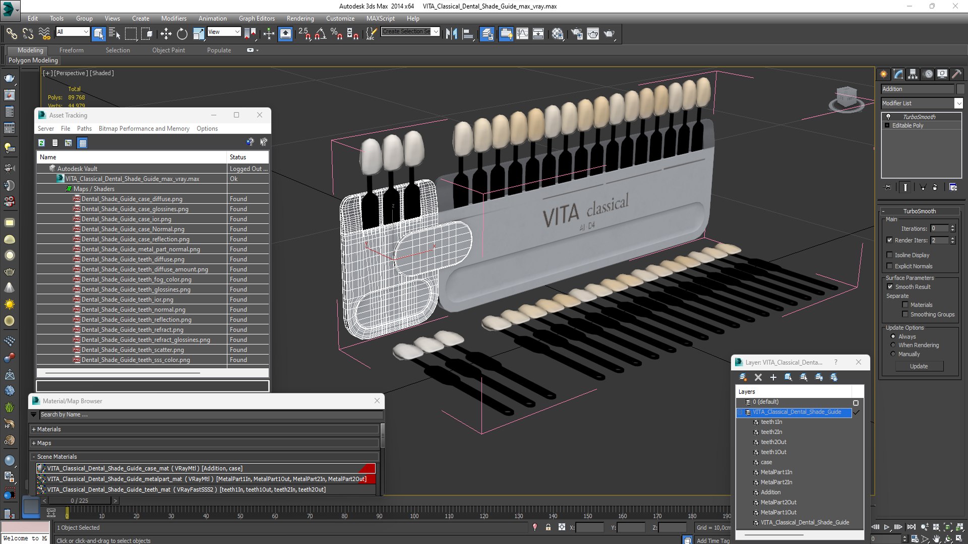968x544 pixels.
Task: Open Paths menu in Asset Tracking
Action: coord(84,128)
